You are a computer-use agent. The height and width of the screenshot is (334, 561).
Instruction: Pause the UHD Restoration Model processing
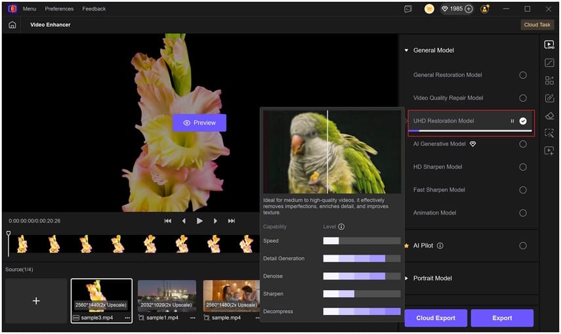tap(512, 121)
